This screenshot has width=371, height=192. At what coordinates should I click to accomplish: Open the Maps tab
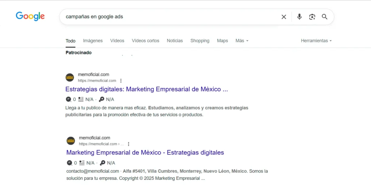pos(222,41)
